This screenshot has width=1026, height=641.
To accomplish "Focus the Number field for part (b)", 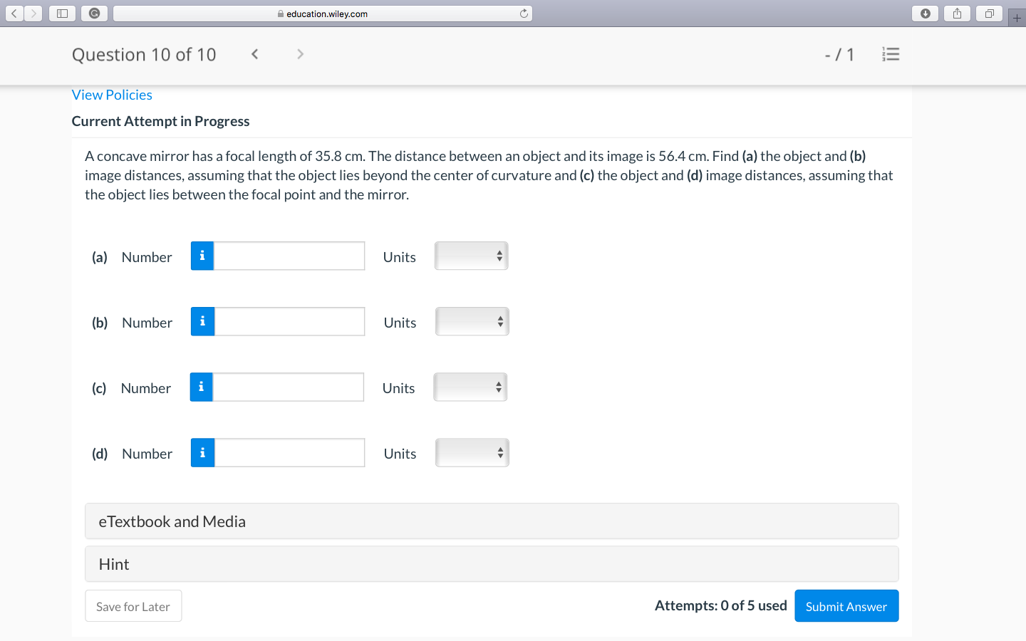I will [x=289, y=321].
